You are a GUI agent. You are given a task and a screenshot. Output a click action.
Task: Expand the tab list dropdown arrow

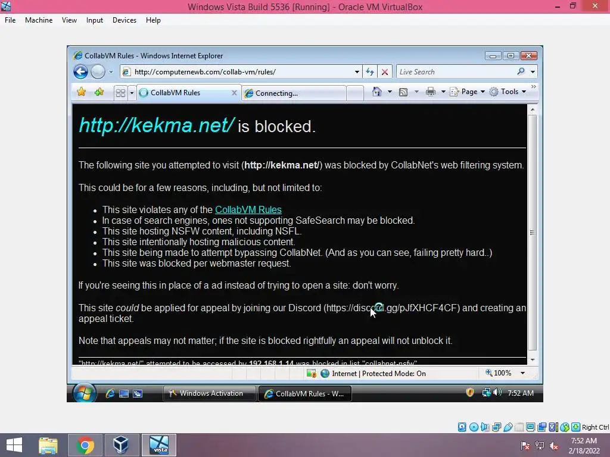pyautogui.click(x=132, y=93)
